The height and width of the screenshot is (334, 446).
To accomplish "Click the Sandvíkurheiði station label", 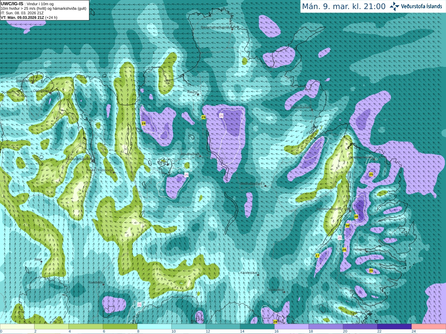I will (x=301, y=108).
